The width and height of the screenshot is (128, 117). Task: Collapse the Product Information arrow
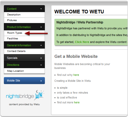click(x=41, y=27)
